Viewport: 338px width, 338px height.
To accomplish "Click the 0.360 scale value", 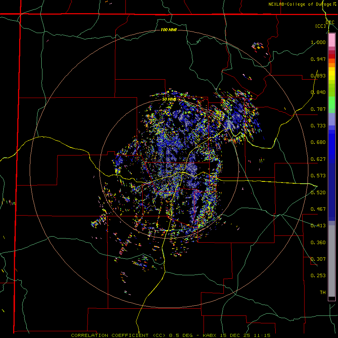I will pyautogui.click(x=318, y=243).
